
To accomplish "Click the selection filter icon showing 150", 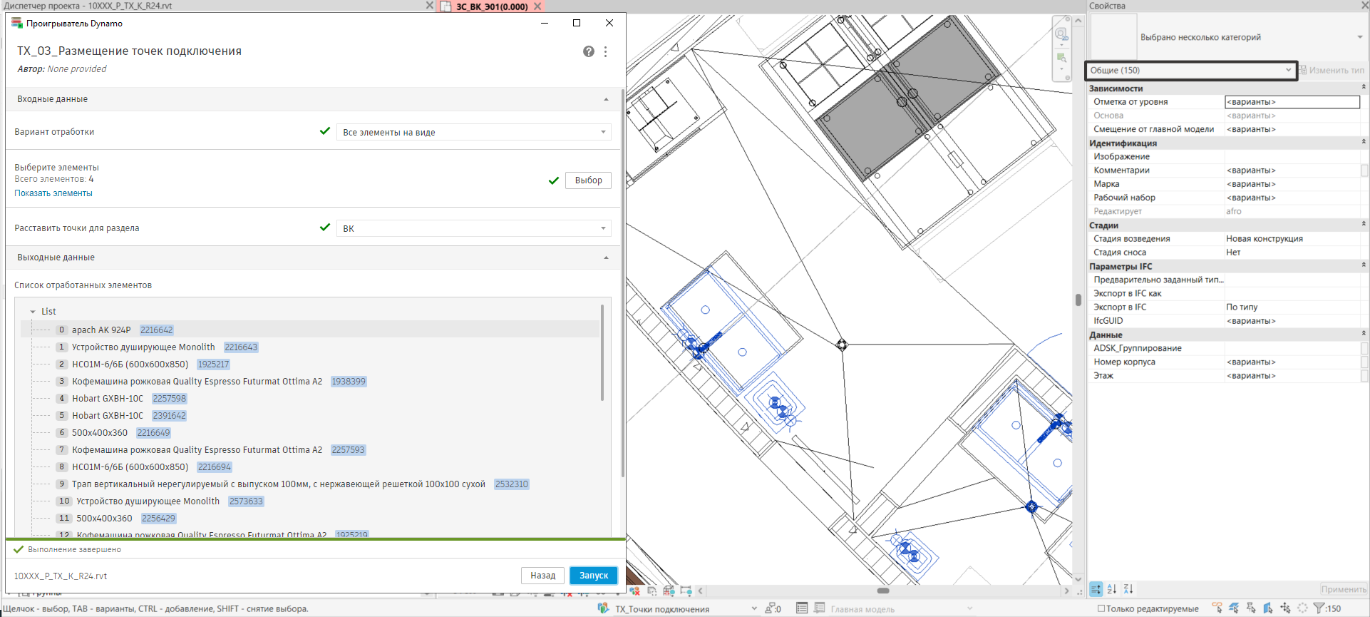I will (1319, 608).
